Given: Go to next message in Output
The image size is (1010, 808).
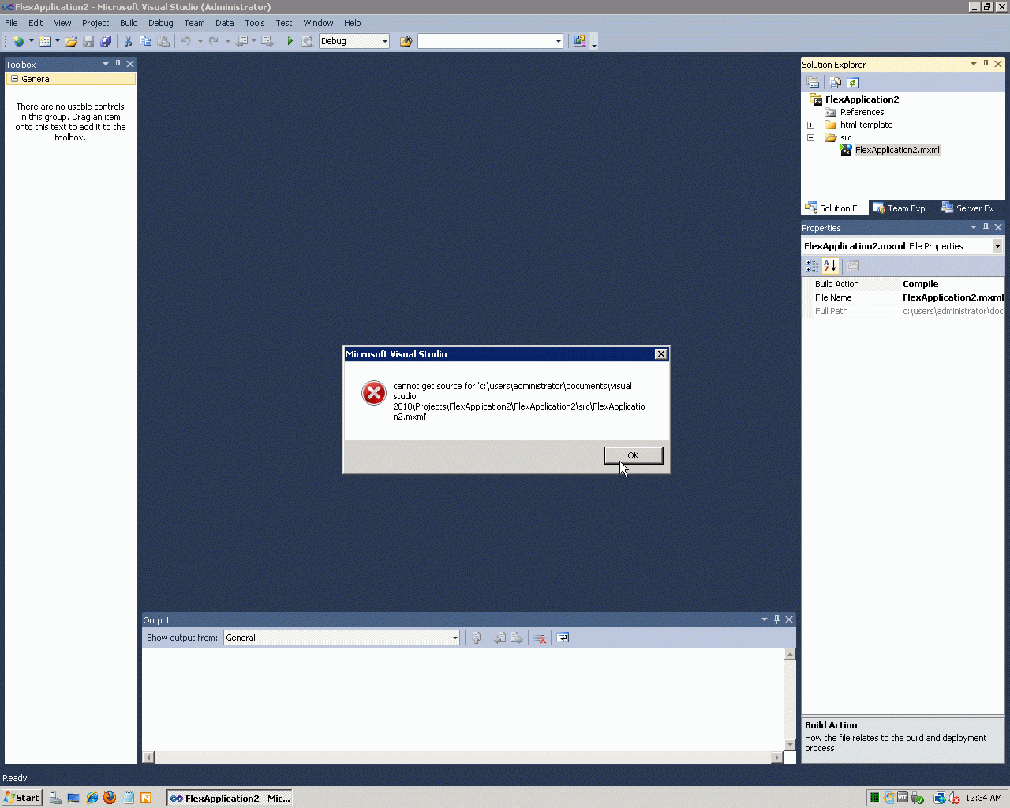Looking at the screenshot, I should (x=517, y=638).
